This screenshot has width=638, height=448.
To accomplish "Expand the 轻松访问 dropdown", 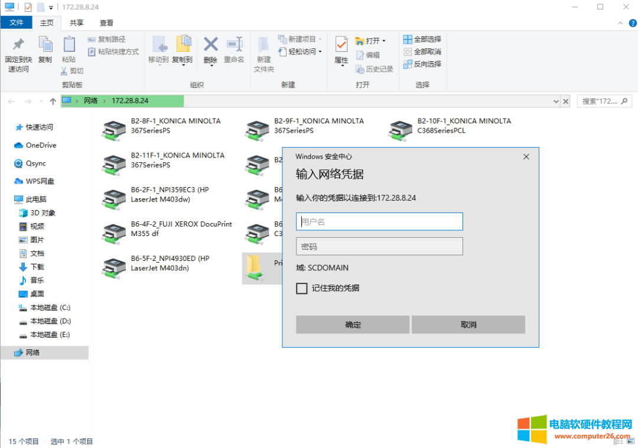I will tap(320, 52).
